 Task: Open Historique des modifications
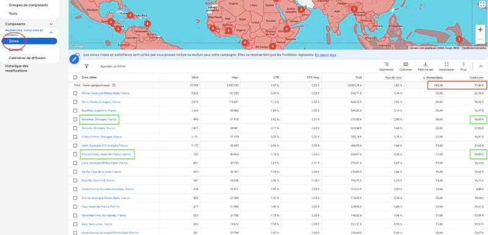pos(17,68)
